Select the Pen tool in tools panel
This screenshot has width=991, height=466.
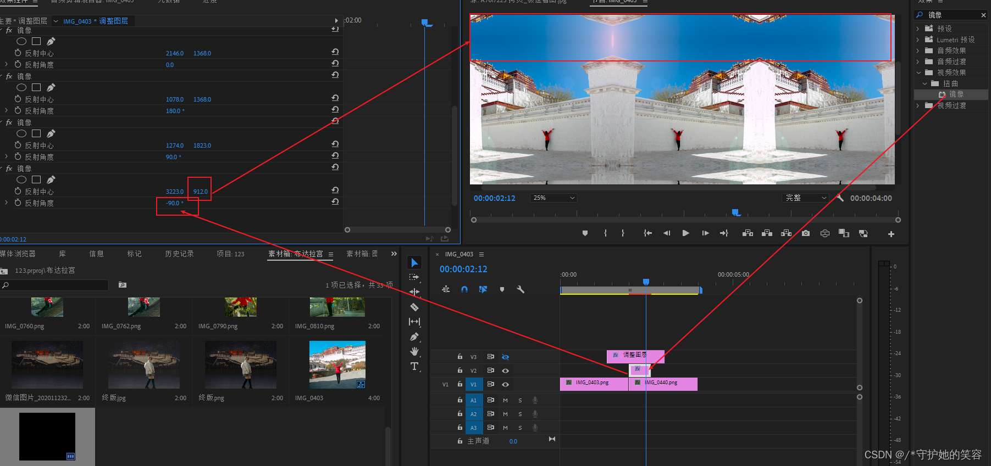point(414,336)
